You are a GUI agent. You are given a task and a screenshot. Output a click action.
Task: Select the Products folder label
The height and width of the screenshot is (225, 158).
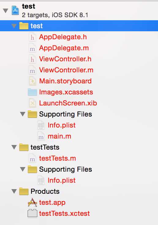tap(45, 191)
